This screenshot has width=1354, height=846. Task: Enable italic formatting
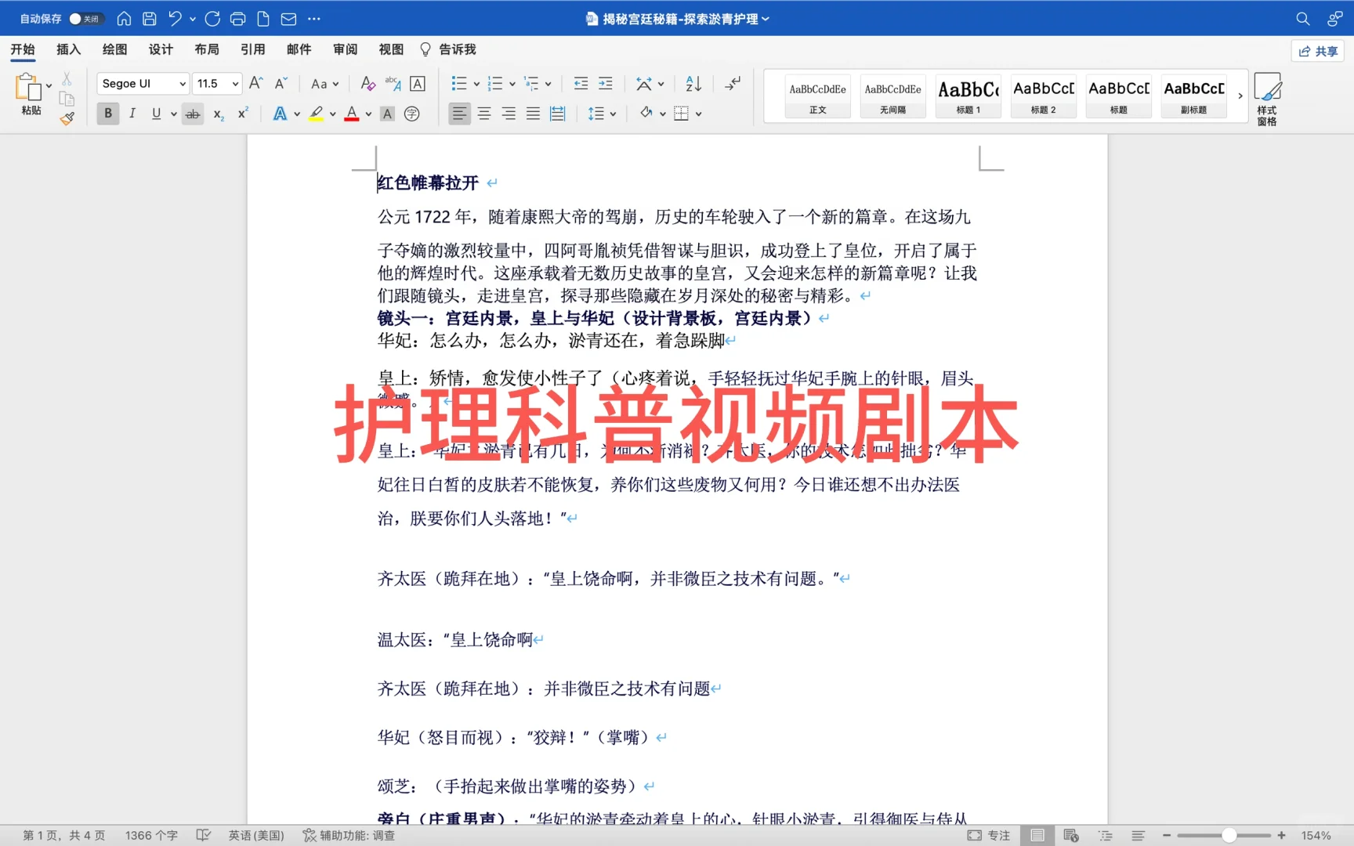(x=132, y=114)
